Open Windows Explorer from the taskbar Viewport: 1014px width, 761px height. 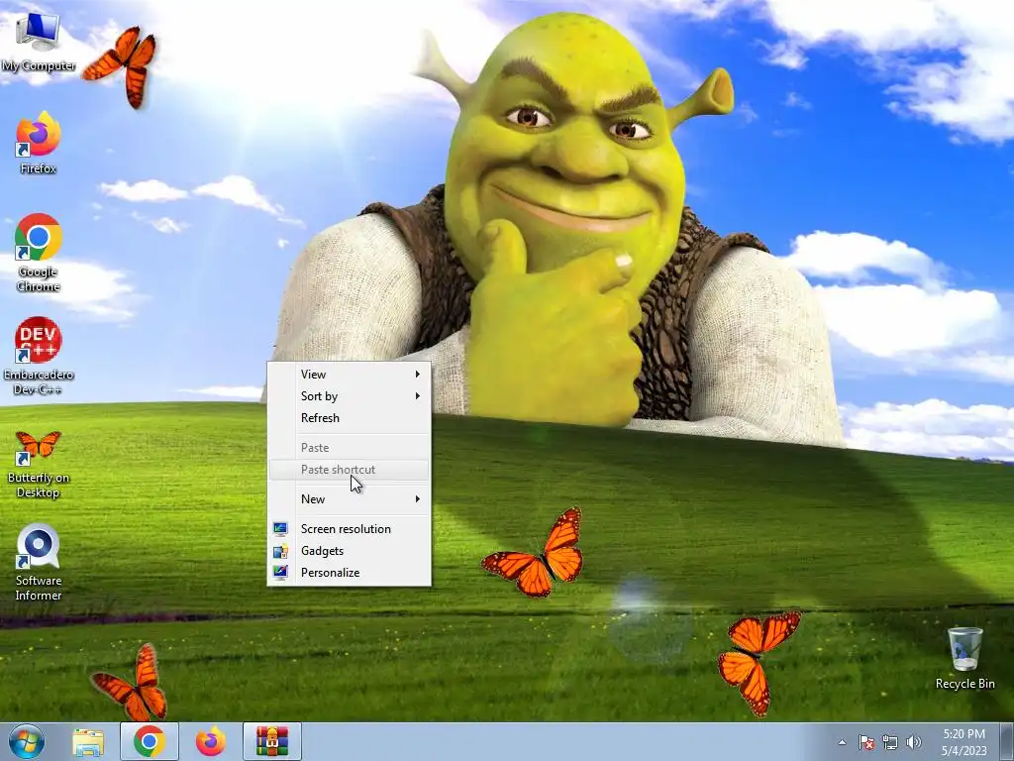pos(88,741)
